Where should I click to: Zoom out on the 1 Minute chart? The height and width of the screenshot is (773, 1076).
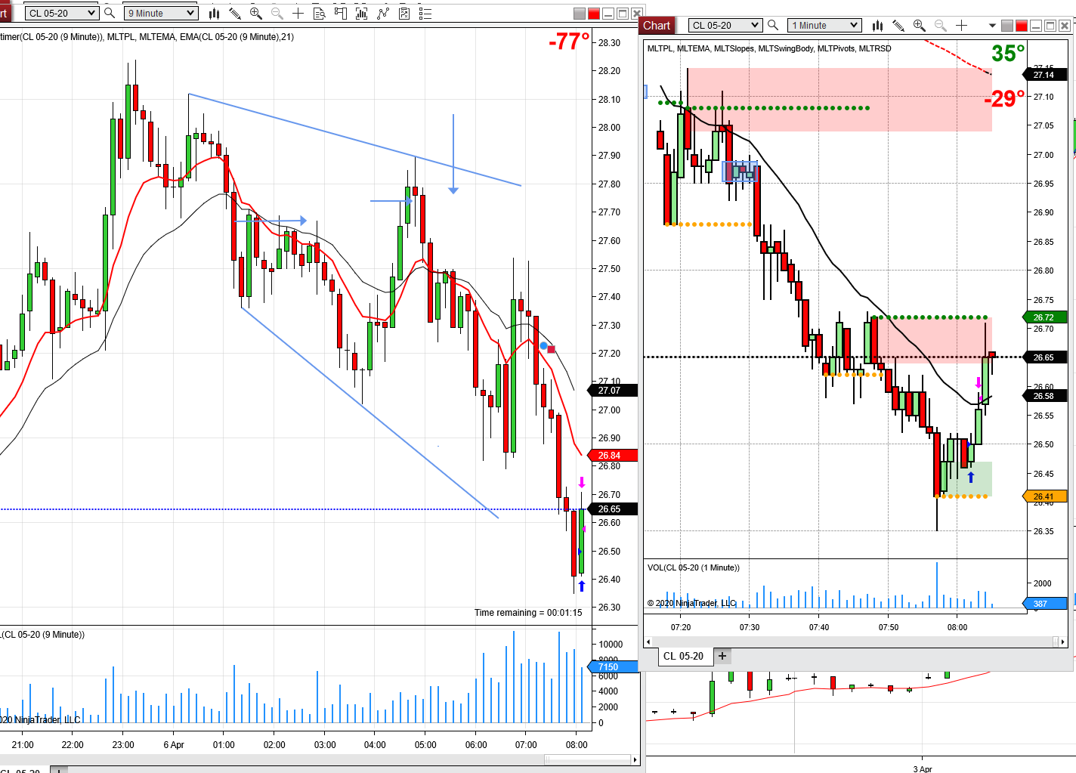tap(941, 25)
